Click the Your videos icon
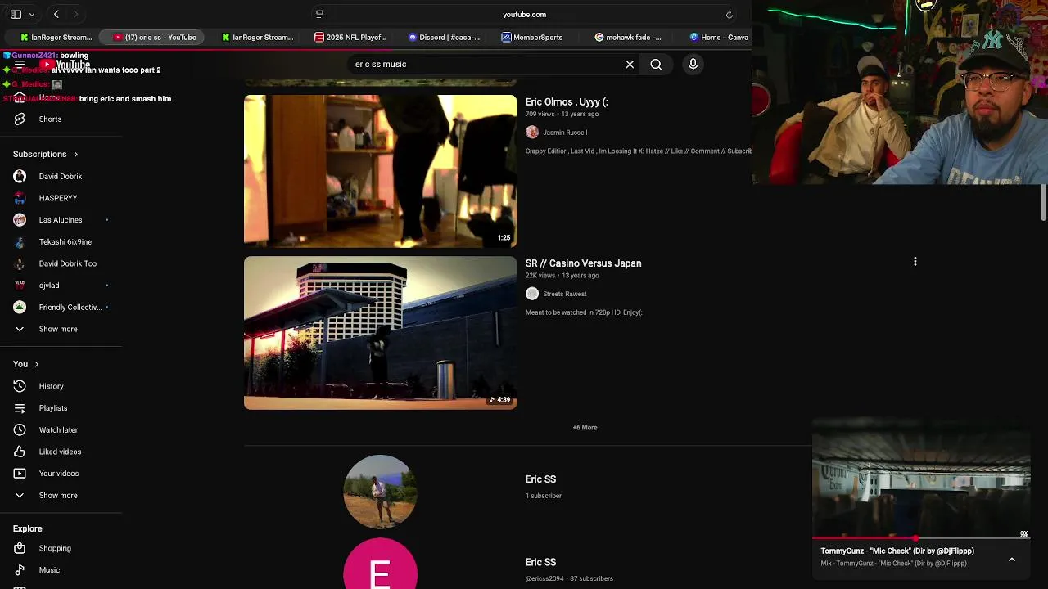The image size is (1048, 589). click(x=20, y=474)
